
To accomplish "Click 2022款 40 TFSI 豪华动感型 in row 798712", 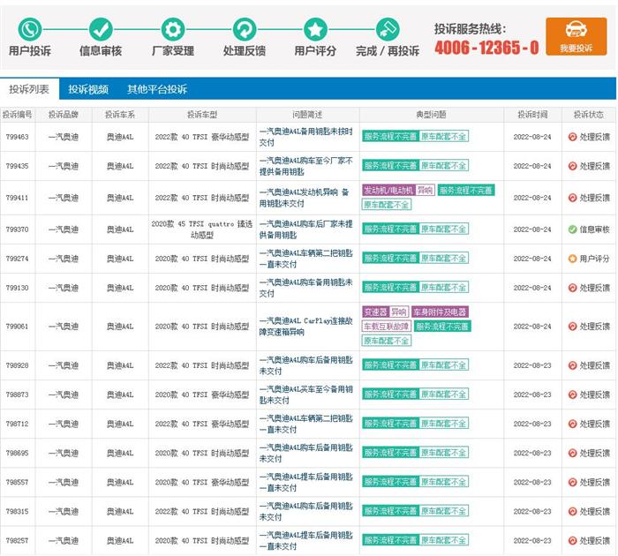I will coord(202,424).
